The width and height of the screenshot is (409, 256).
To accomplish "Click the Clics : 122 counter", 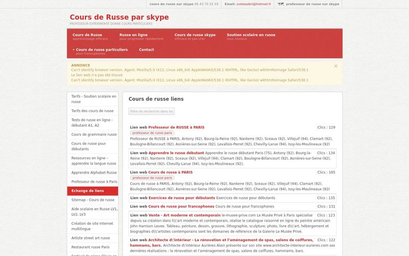I will click(x=326, y=240).
